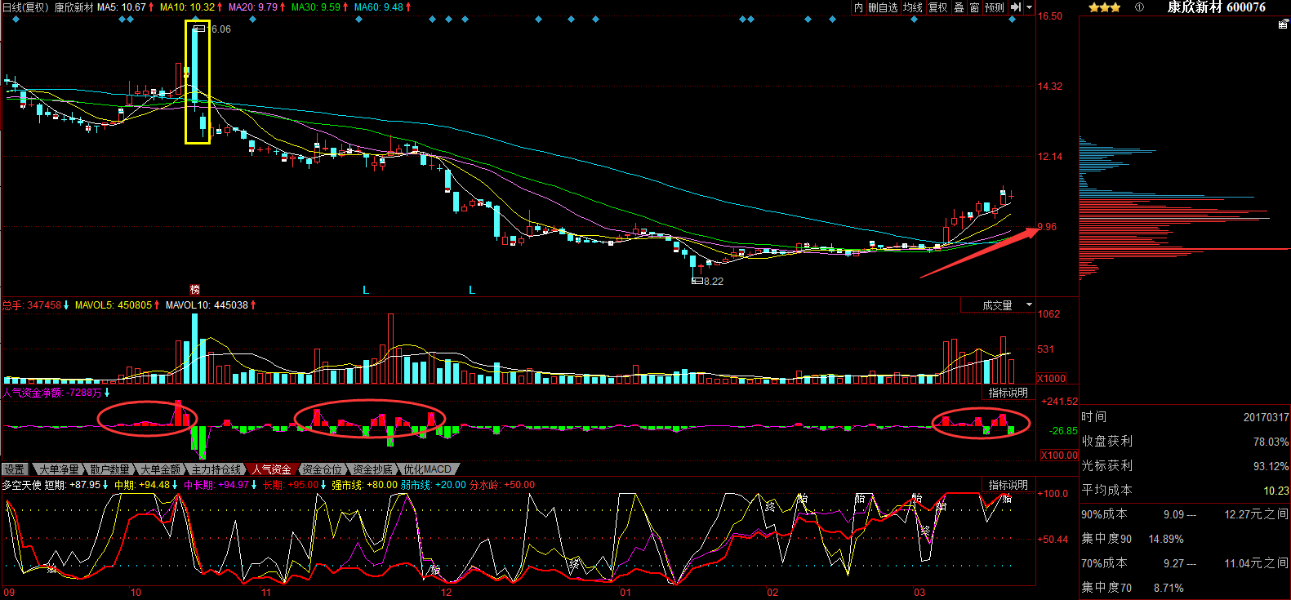
Task: Switch to the 大单净量 indicator tab
Action: point(59,469)
